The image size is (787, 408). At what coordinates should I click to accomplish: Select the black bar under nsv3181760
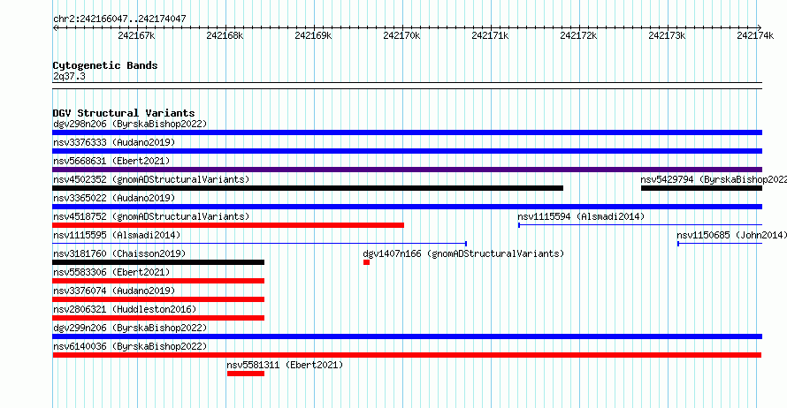coord(158,262)
